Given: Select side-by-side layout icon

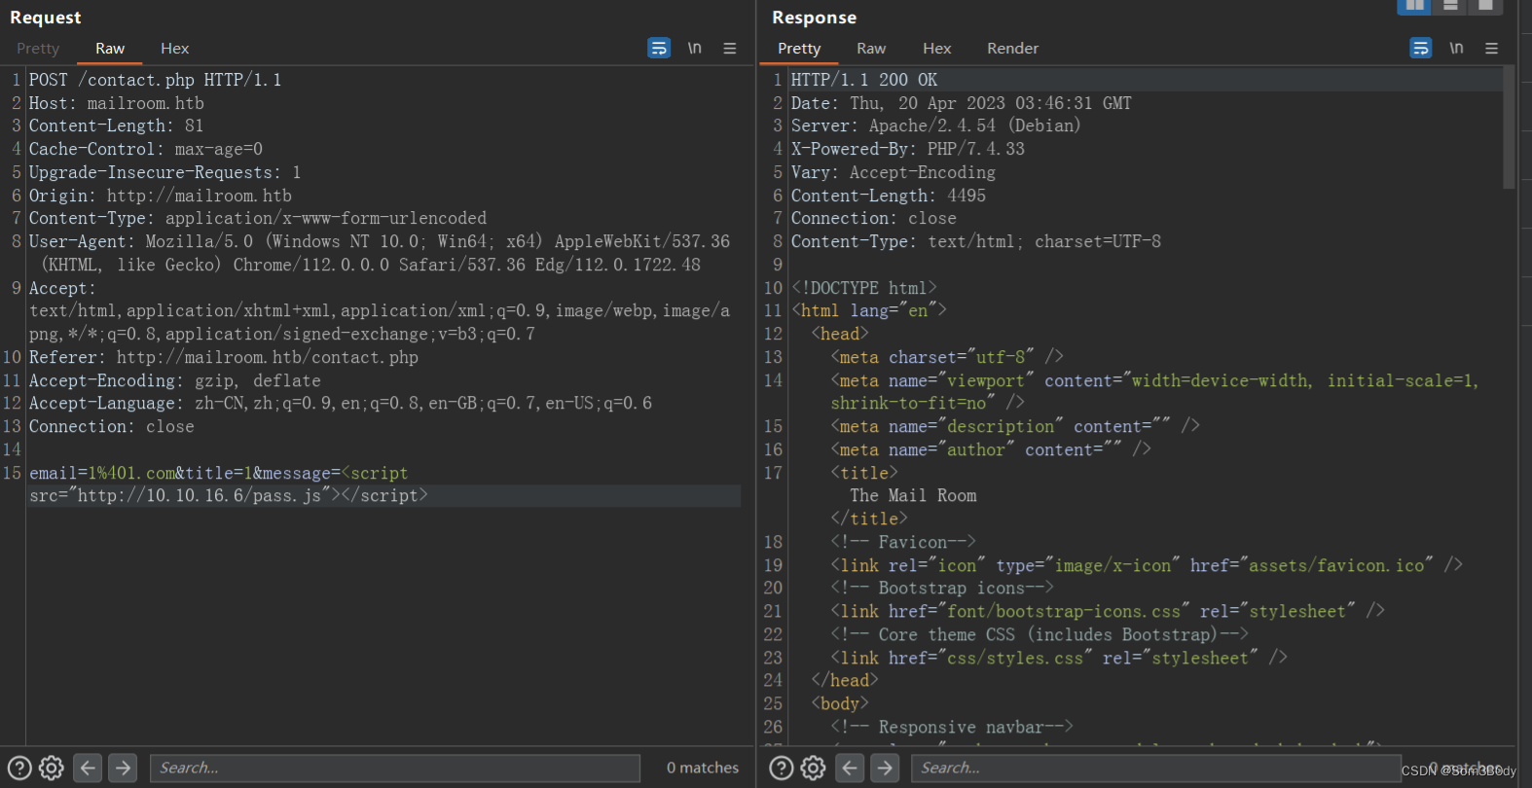Looking at the screenshot, I should click(1414, 6).
